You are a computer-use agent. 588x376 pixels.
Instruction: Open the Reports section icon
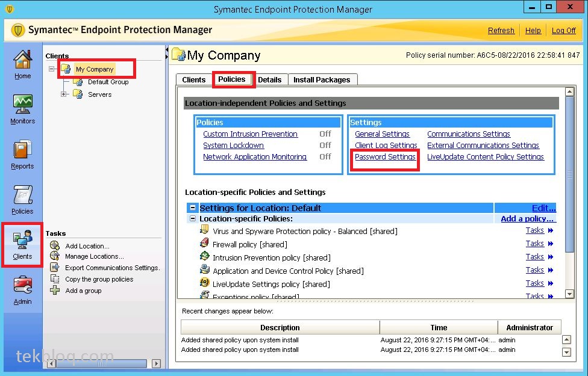click(22, 149)
